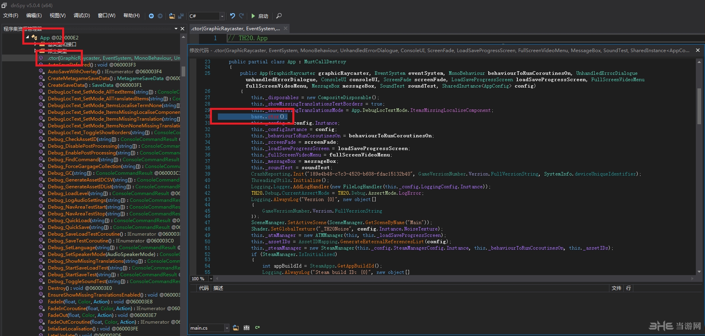Click the green C# icon beside main.cs
Screen dimensions: 705x336
point(257,328)
